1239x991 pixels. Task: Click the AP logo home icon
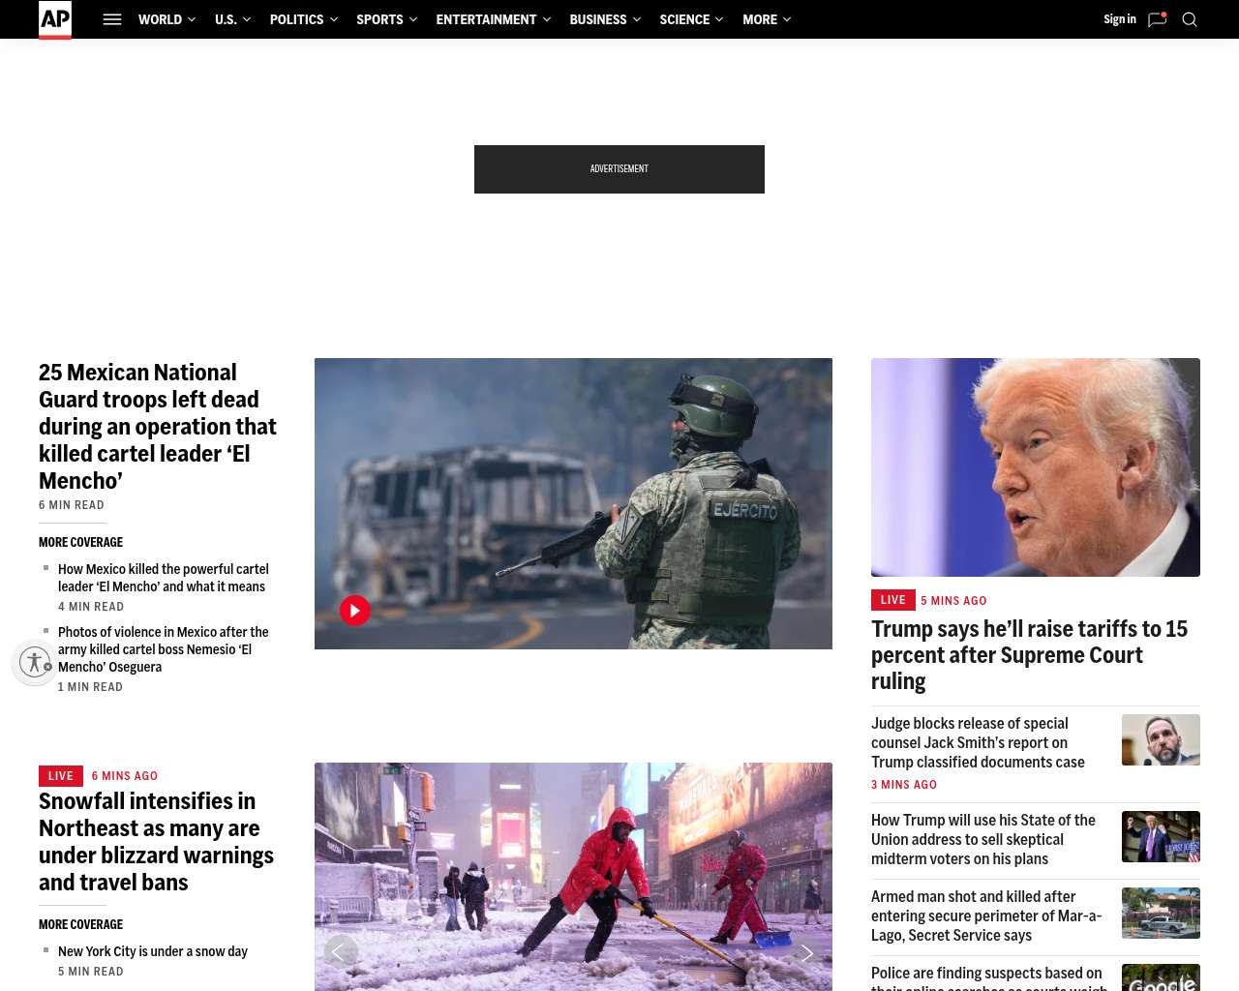click(x=55, y=19)
